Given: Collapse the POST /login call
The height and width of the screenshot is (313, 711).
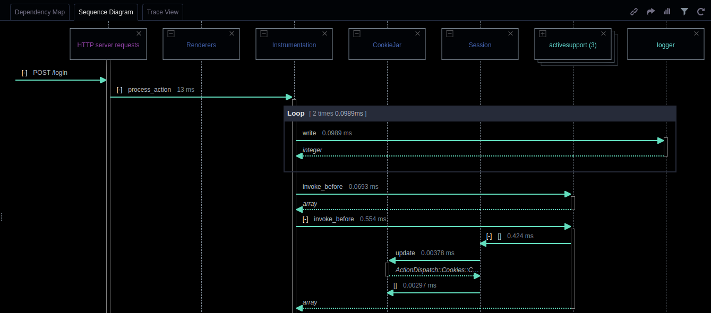Looking at the screenshot, I should (24, 73).
